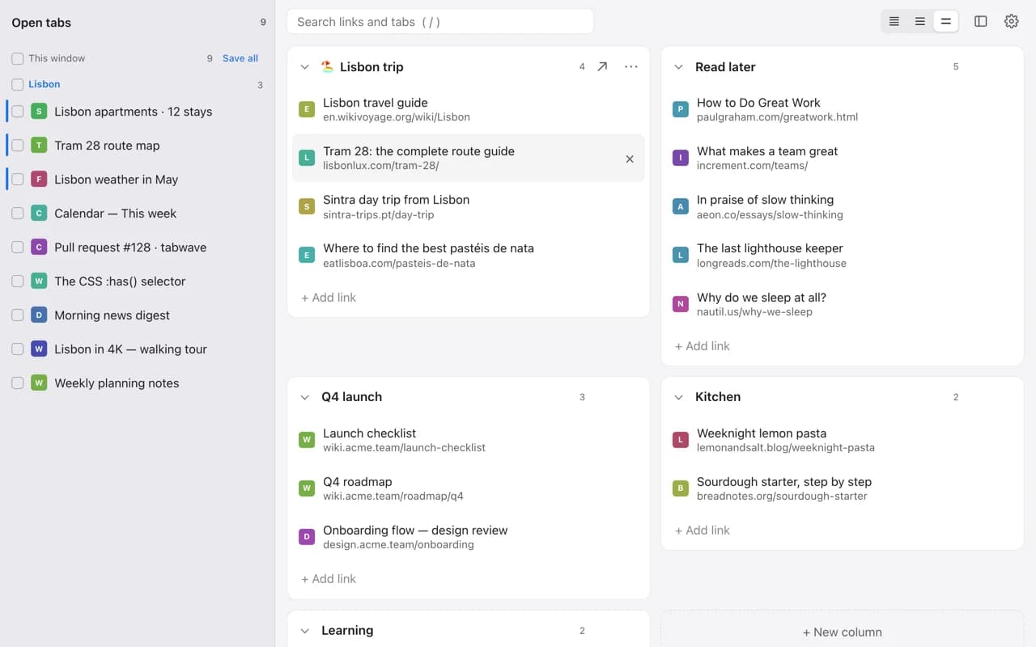The width and height of the screenshot is (1036, 647).
Task: Click favicon of Onboarding flow design review
Action: [x=307, y=537]
